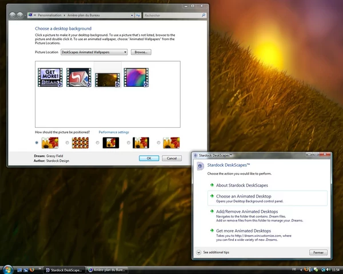Open Performance settings link
This screenshot has width=343, height=274.
(114, 132)
